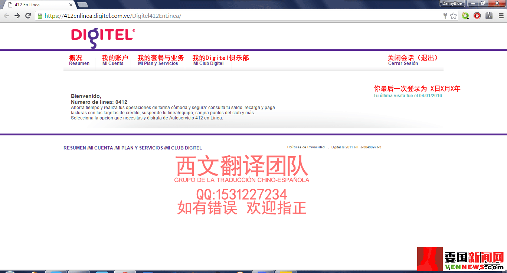Open the Mi Cuenta menu item
The width and height of the screenshot is (507, 273).
[113, 63]
